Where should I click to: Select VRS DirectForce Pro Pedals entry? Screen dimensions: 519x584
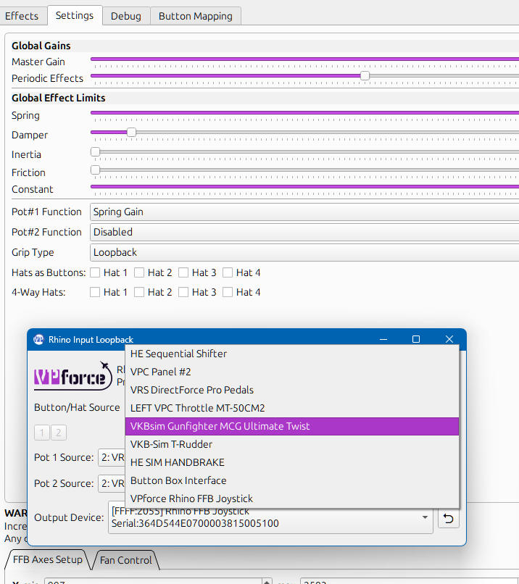[x=292, y=390]
